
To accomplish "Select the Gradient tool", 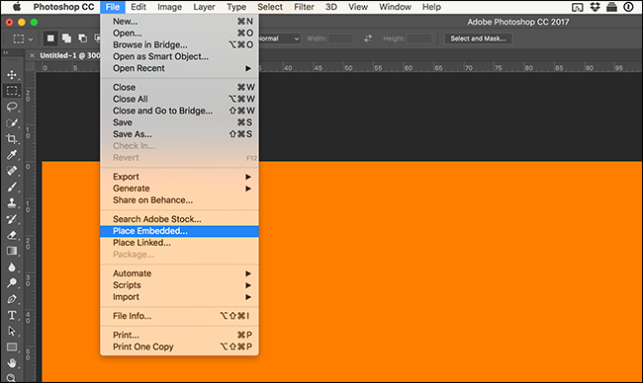I will (x=12, y=251).
